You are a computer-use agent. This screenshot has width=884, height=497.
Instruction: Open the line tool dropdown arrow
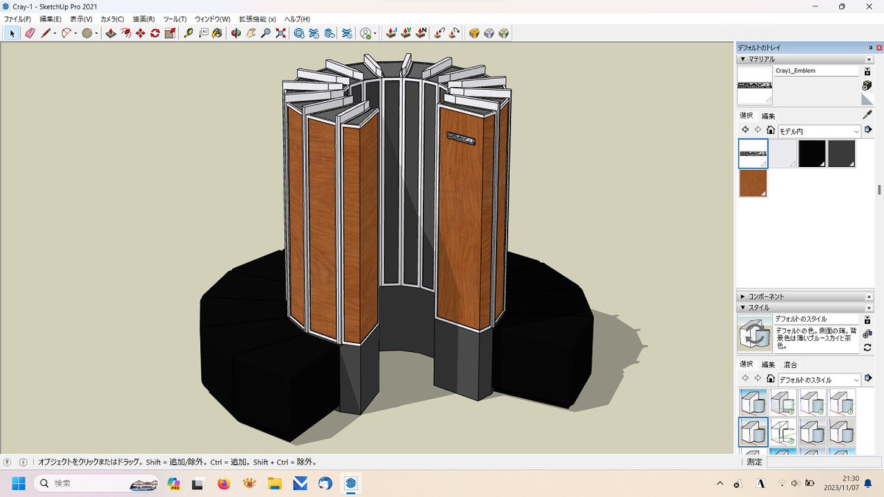(x=55, y=34)
